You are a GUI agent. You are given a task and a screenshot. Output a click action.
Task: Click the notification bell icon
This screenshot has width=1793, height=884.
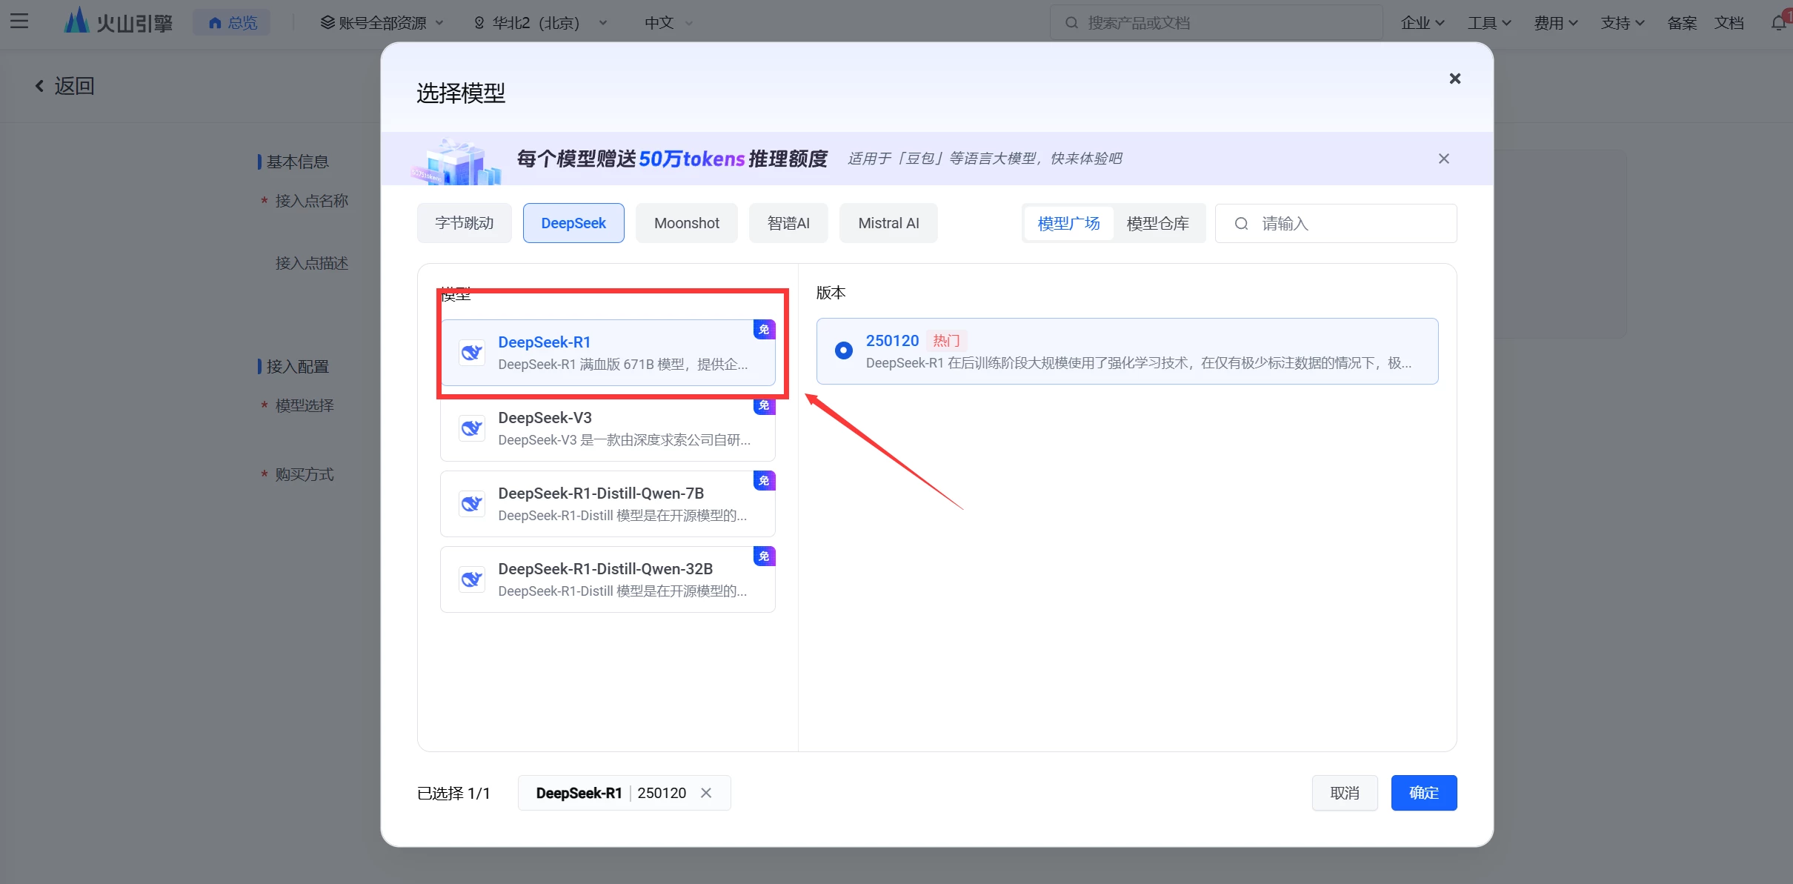pyautogui.click(x=1778, y=23)
